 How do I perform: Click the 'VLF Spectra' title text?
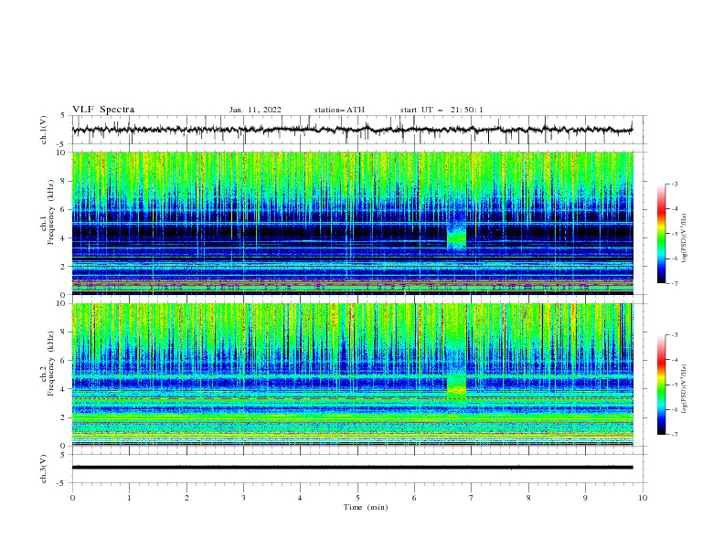coord(103,110)
